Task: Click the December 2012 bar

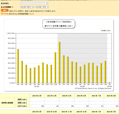Action: (55, 68)
